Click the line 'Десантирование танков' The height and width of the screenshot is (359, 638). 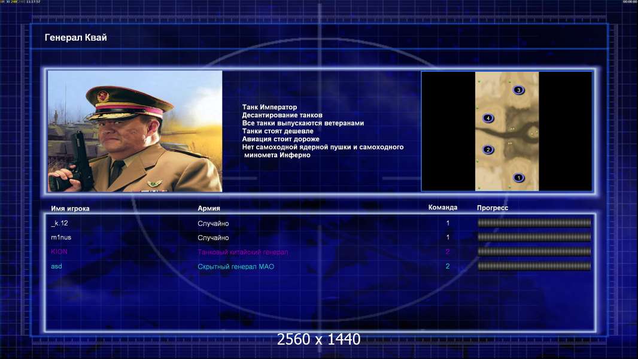pyautogui.click(x=282, y=115)
